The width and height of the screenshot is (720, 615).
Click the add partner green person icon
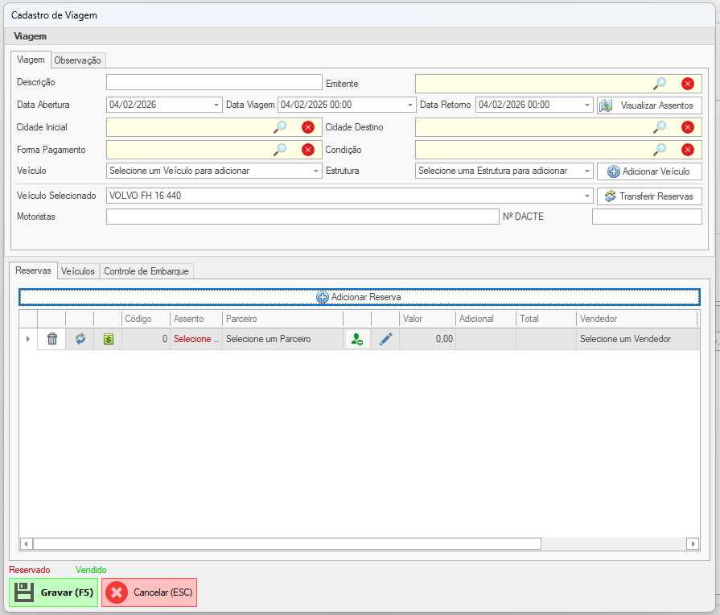click(357, 340)
